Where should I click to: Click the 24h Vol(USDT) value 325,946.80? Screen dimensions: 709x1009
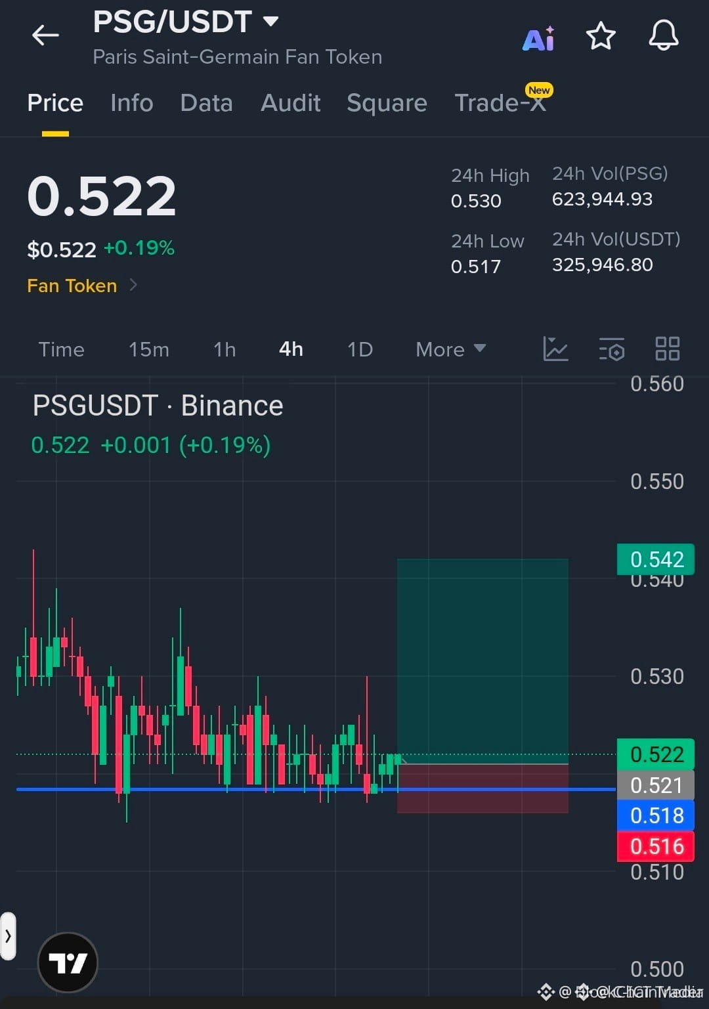click(602, 265)
